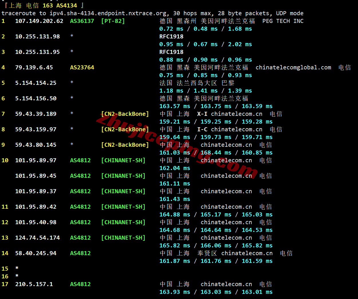Click AS4812 on hop 17
This screenshot has width=358, height=299.
[80, 284]
